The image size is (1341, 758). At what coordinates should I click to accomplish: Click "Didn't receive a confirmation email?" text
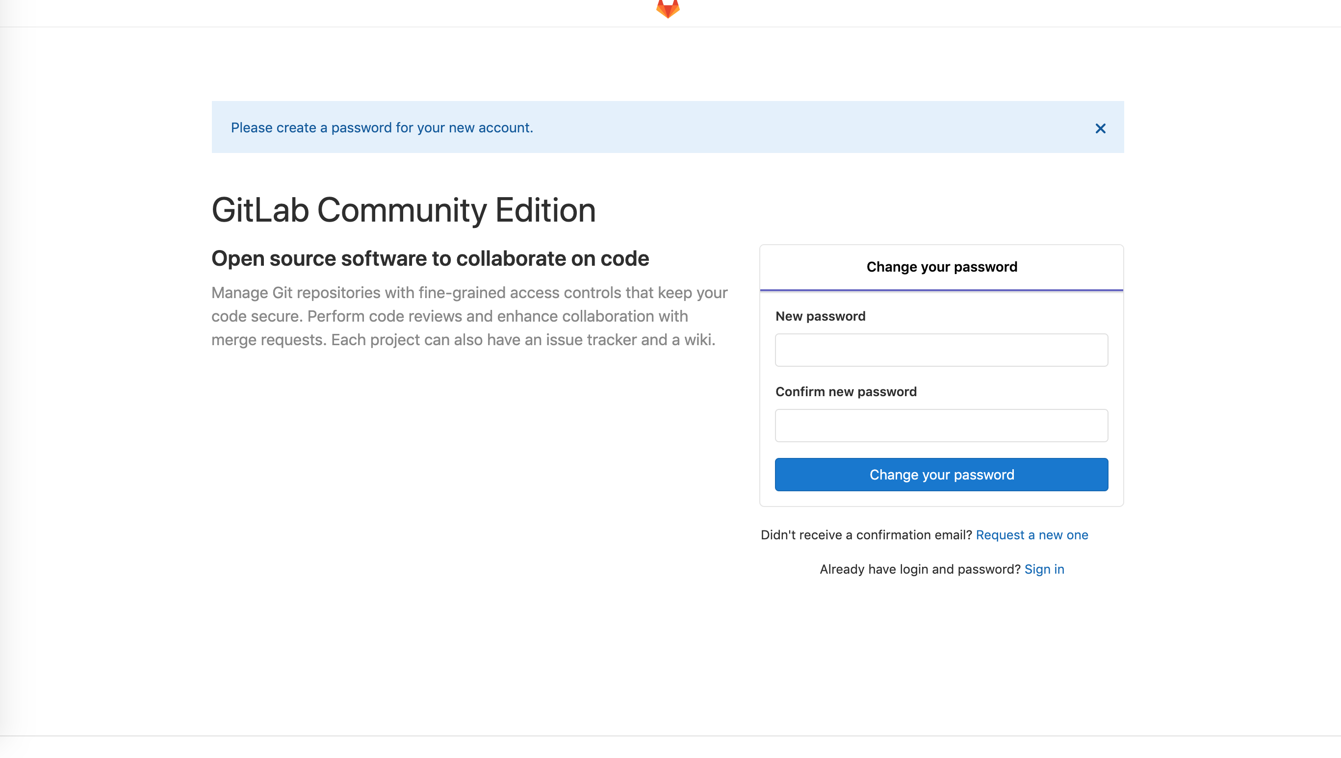(866, 534)
